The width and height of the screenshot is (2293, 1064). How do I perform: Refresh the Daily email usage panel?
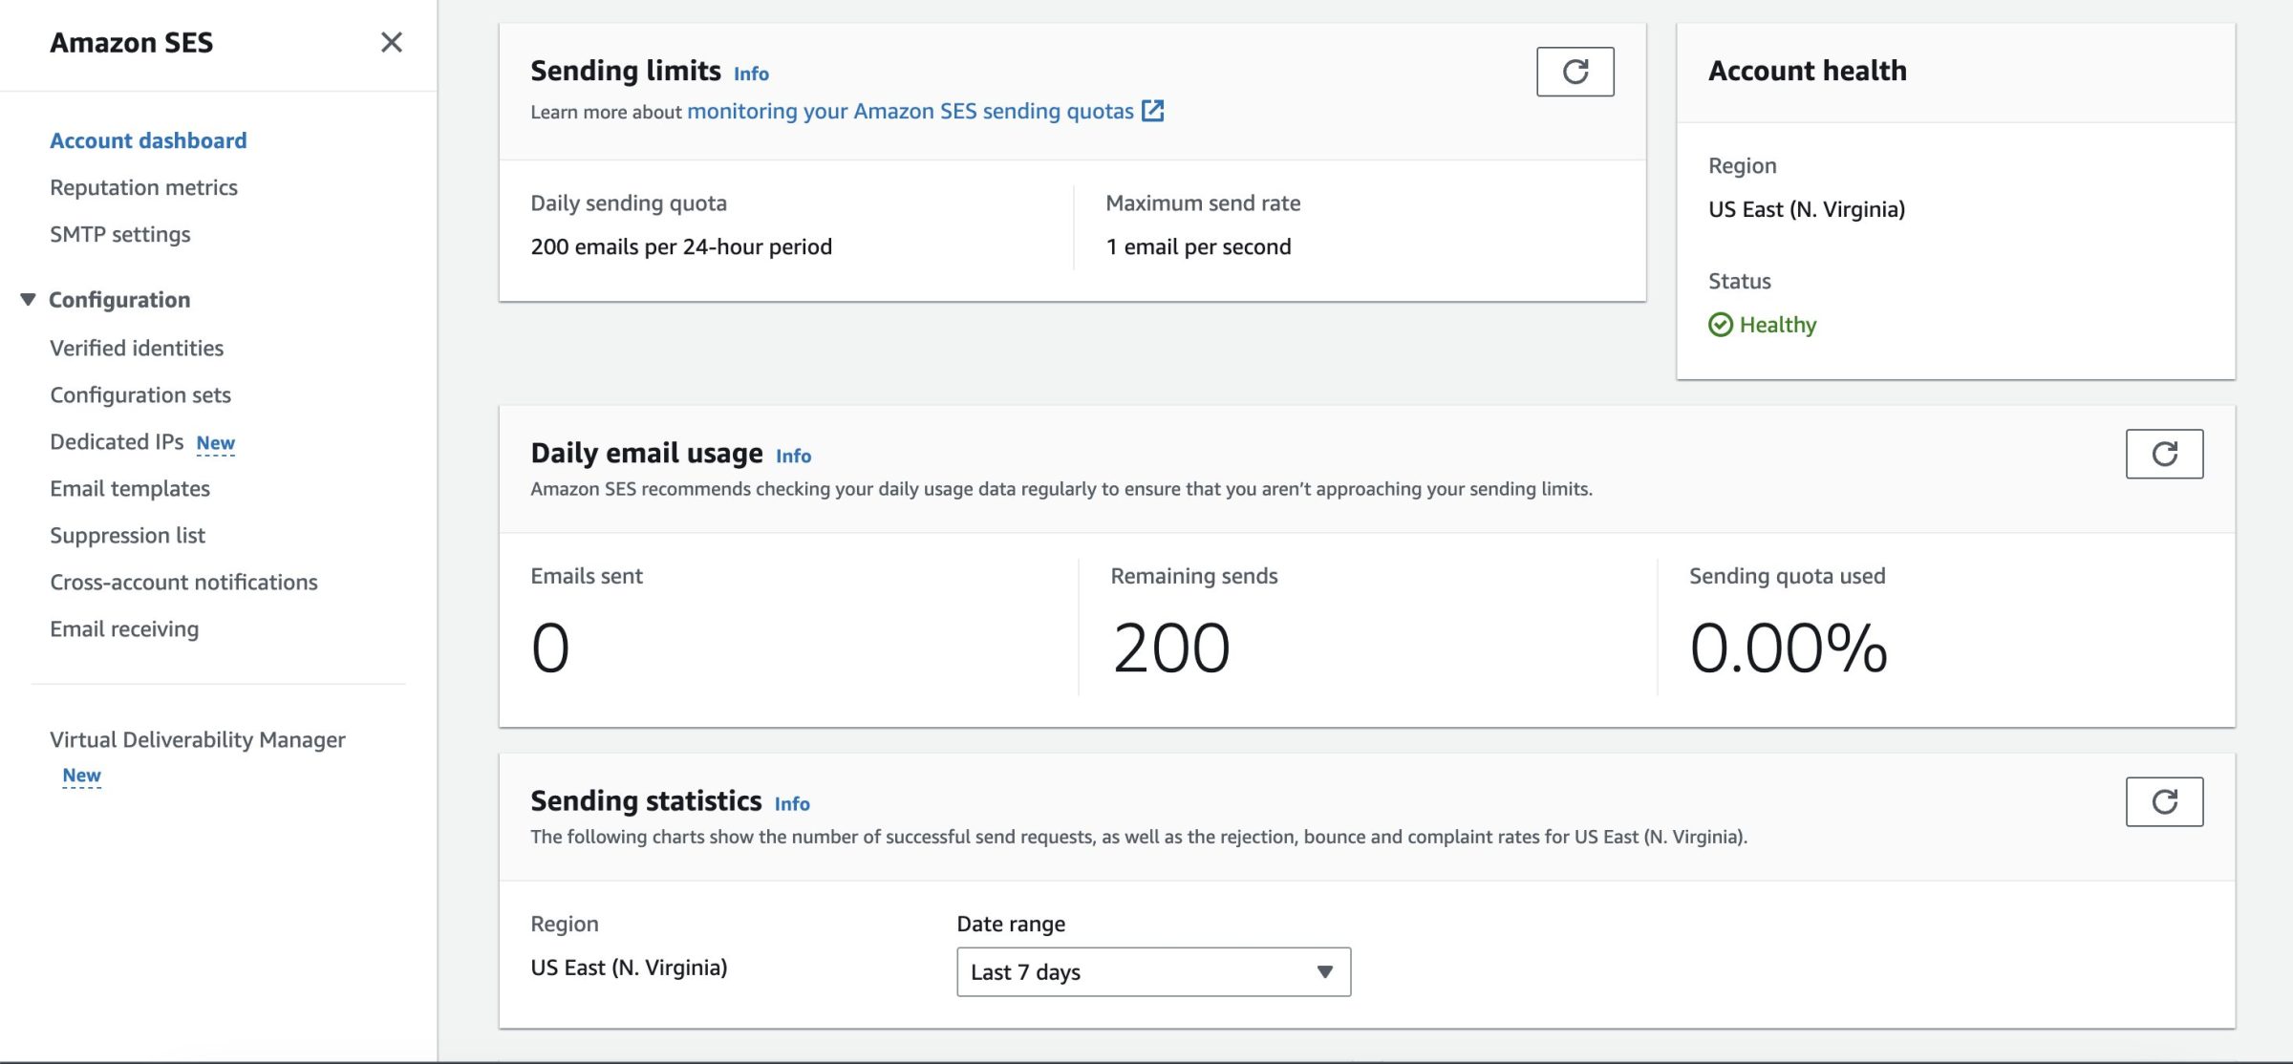pyautogui.click(x=2164, y=454)
